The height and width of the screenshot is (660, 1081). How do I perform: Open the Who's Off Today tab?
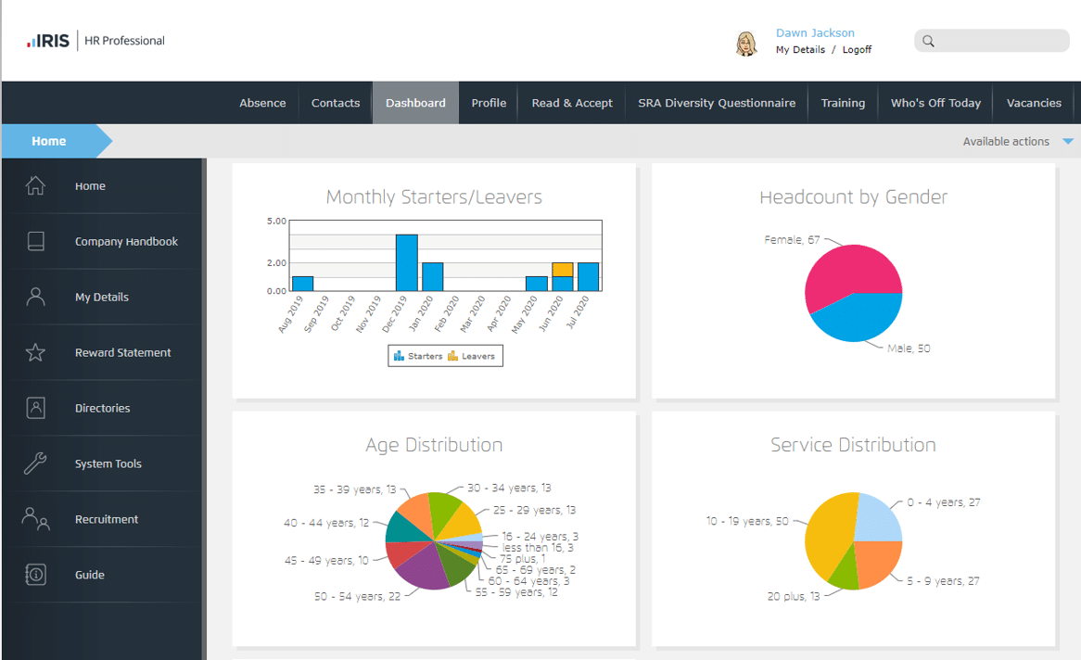click(x=935, y=103)
